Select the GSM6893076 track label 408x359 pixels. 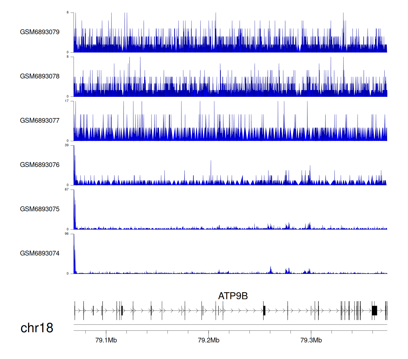[x=40, y=165]
